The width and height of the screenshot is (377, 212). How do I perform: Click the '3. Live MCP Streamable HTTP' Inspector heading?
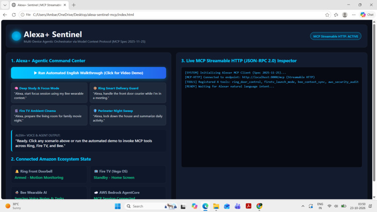coord(239,61)
